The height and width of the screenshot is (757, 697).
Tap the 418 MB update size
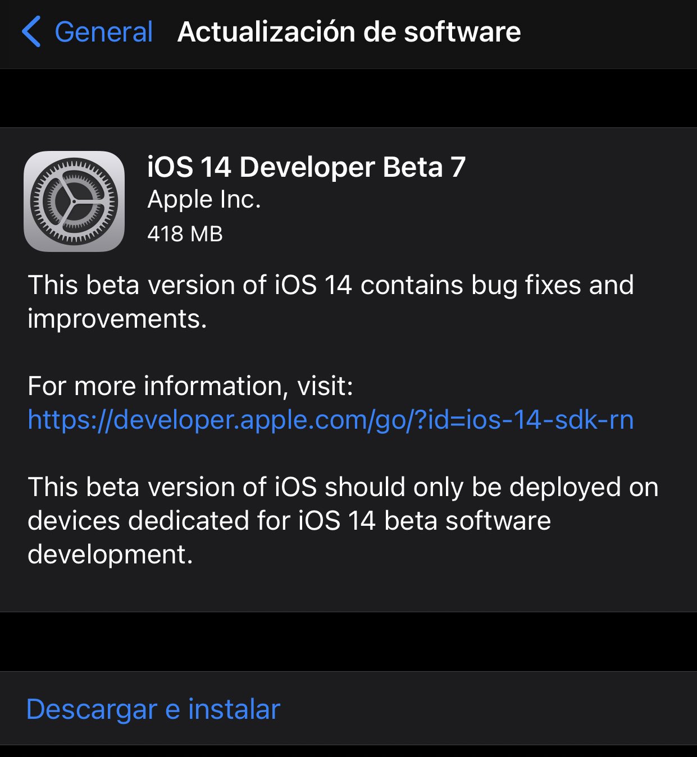point(185,234)
